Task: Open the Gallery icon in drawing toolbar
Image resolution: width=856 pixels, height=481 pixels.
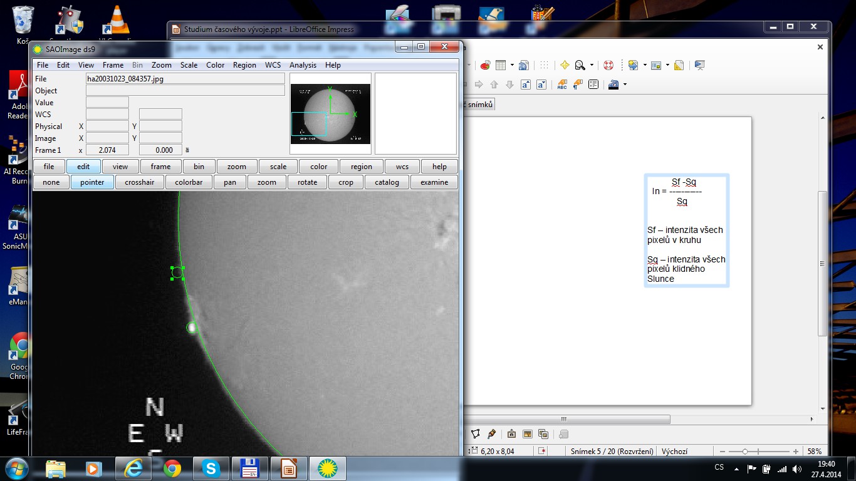Action: pyautogui.click(x=543, y=434)
